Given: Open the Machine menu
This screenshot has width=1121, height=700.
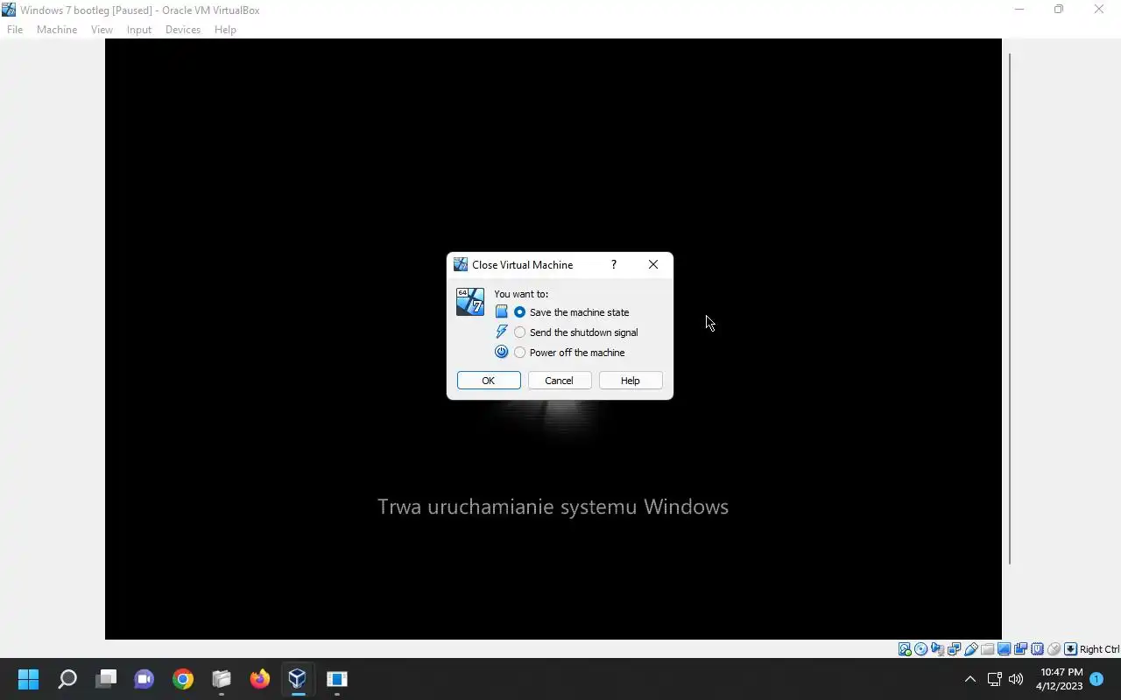Looking at the screenshot, I should click(57, 30).
